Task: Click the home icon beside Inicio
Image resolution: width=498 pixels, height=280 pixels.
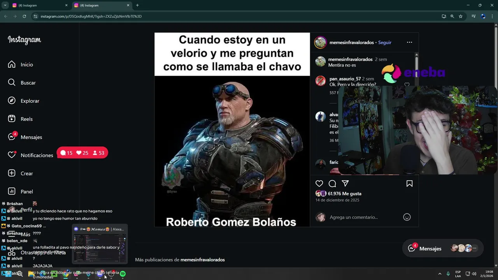Action: point(12,65)
